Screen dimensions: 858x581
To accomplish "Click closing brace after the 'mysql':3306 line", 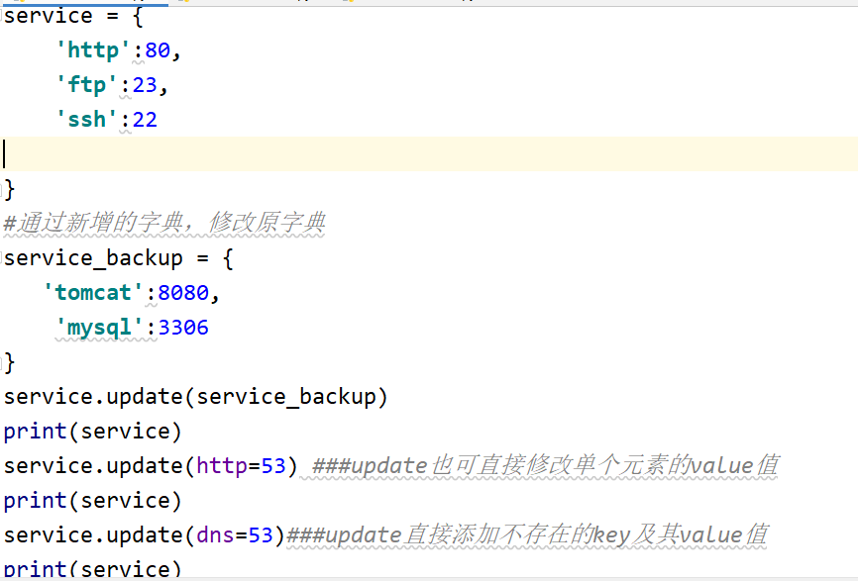I will tap(9, 363).
